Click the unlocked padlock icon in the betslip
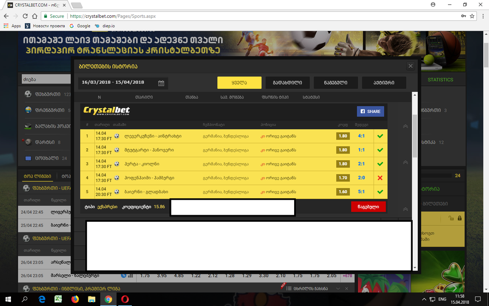489x306 pixels. pos(451,218)
